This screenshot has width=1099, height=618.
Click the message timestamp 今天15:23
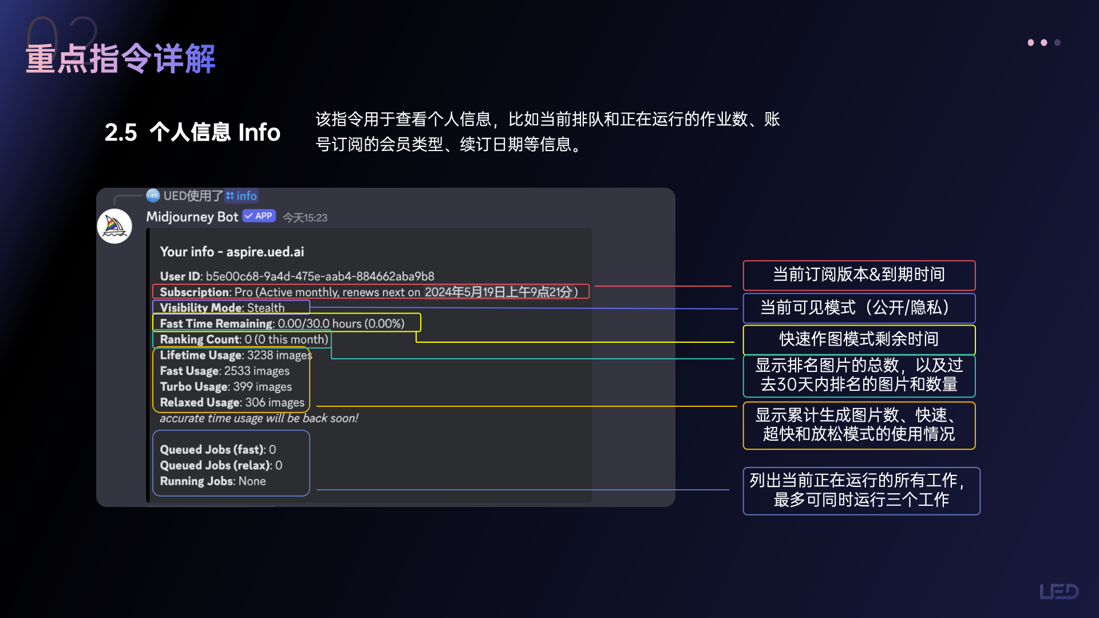click(304, 217)
